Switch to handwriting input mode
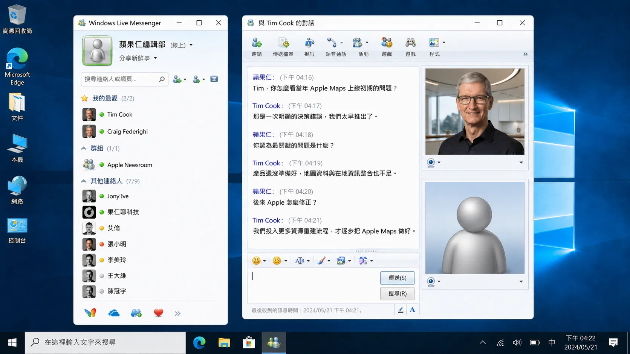630x354 pixels. pyautogui.click(x=401, y=310)
